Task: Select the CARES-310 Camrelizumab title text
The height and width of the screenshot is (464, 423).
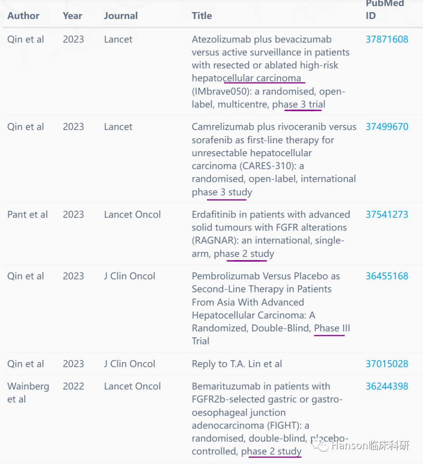Action: (x=274, y=159)
